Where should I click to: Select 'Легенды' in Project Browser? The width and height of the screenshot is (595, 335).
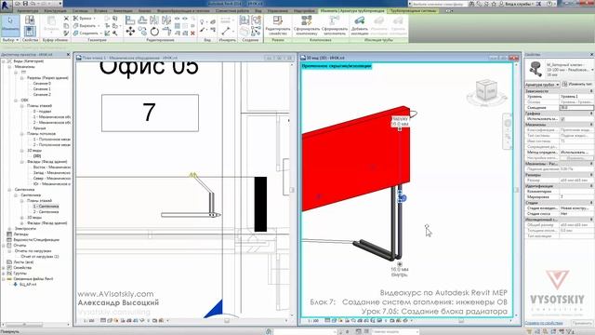point(20,234)
